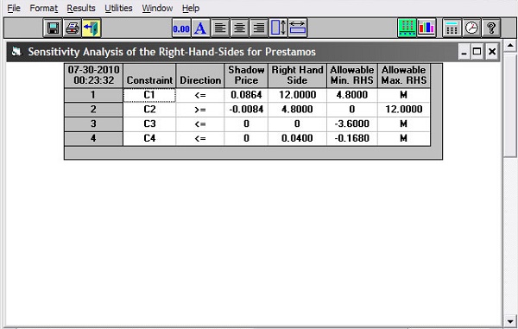Viewport: 518px width, 329px height.
Task: Click constraint cell C4
Action: (x=149, y=138)
